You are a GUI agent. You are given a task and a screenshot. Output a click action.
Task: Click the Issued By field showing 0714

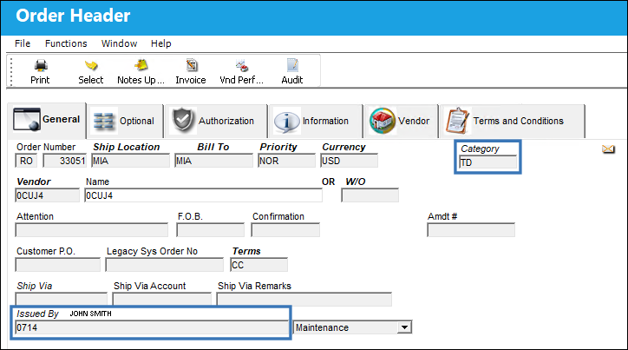(x=152, y=327)
